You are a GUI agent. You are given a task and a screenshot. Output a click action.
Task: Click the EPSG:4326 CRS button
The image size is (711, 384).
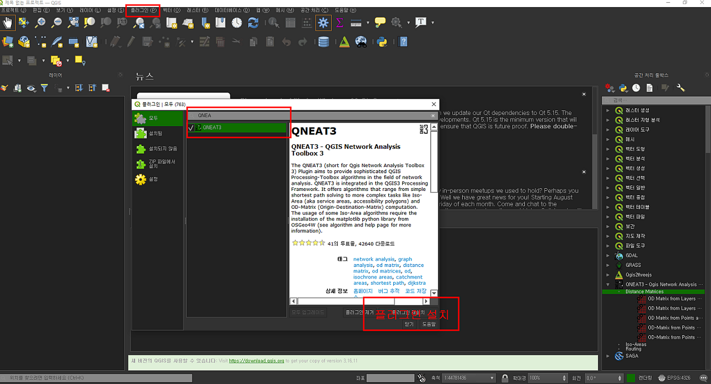click(x=675, y=378)
